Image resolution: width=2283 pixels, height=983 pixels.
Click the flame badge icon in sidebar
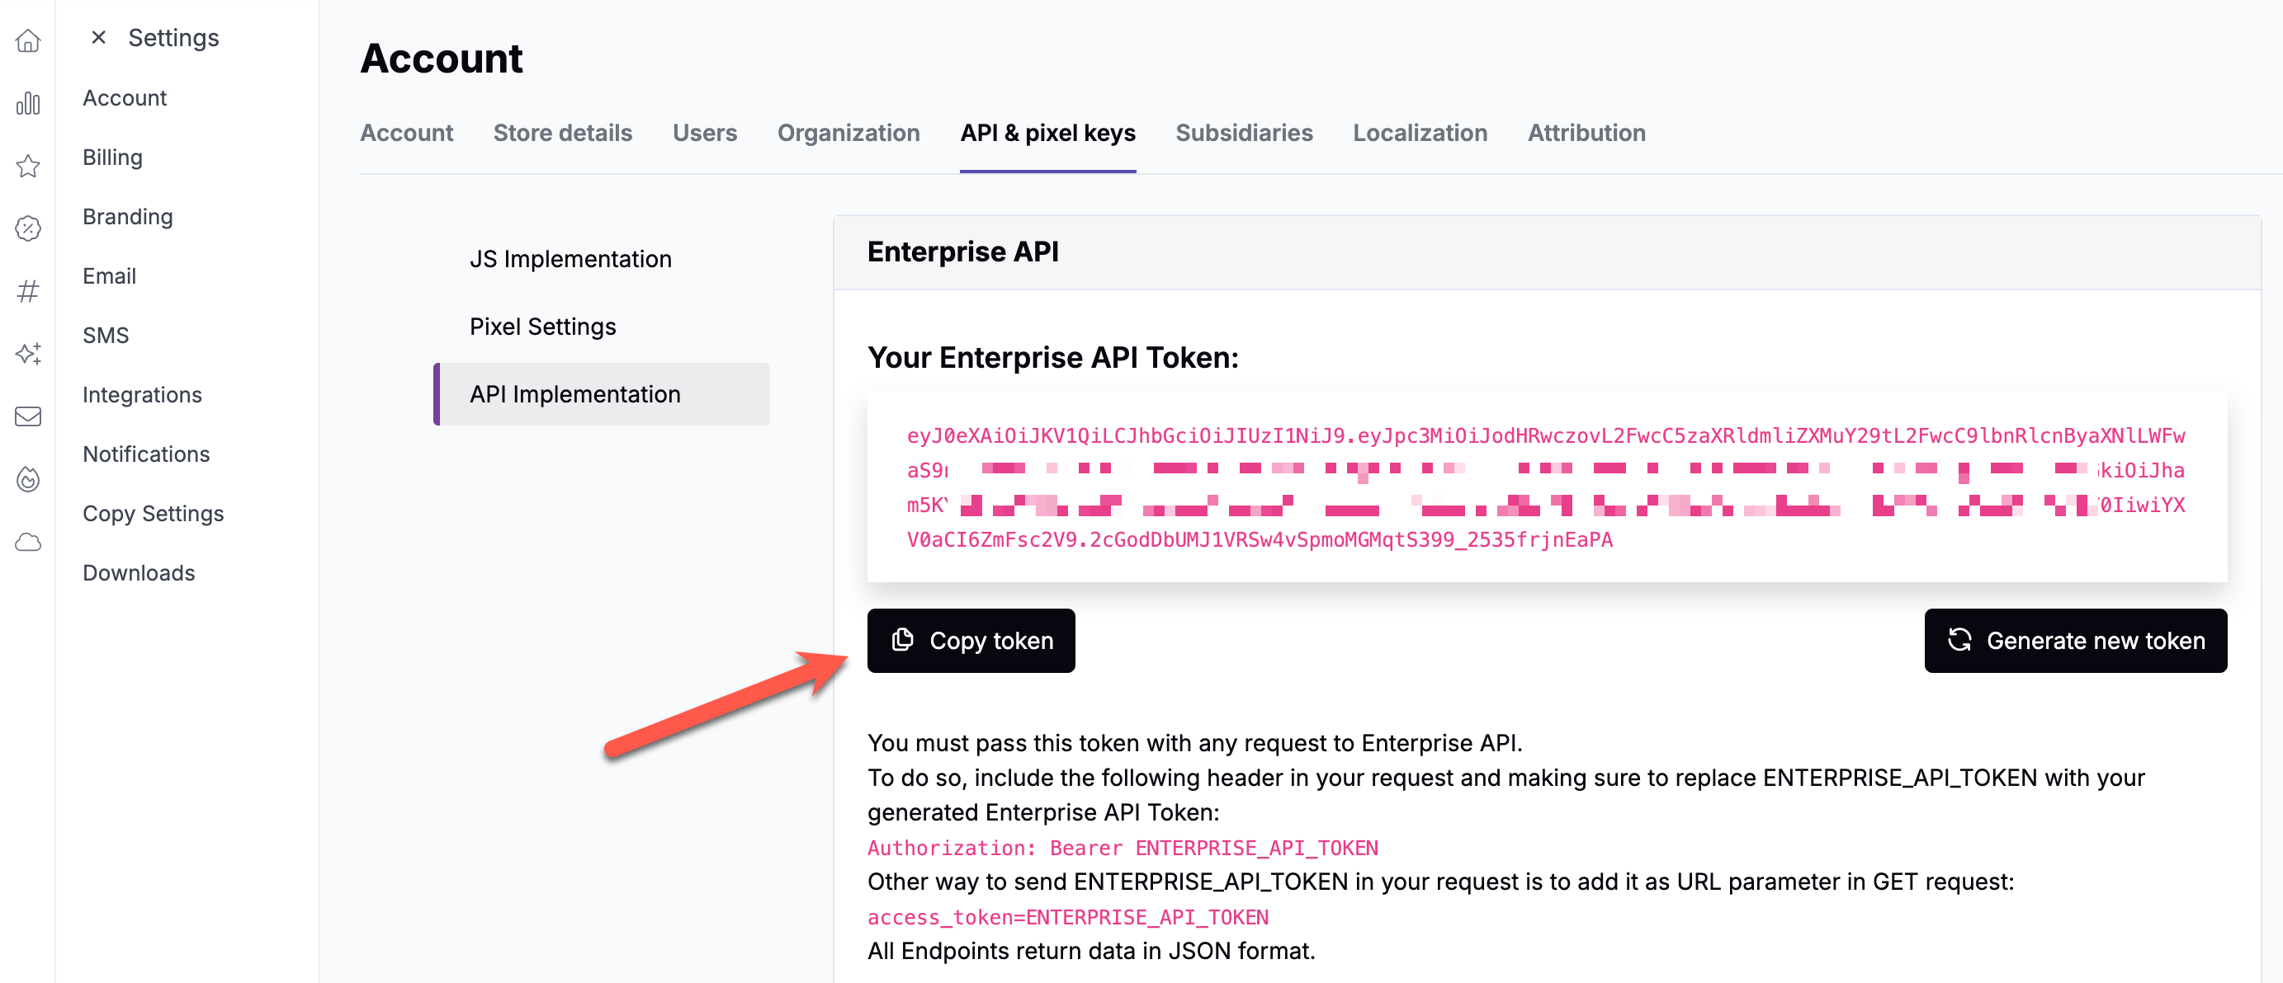click(x=28, y=479)
